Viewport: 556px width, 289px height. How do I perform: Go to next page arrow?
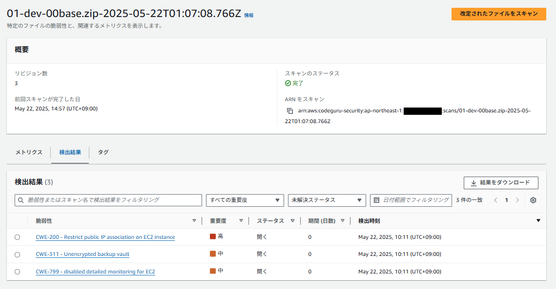517,200
